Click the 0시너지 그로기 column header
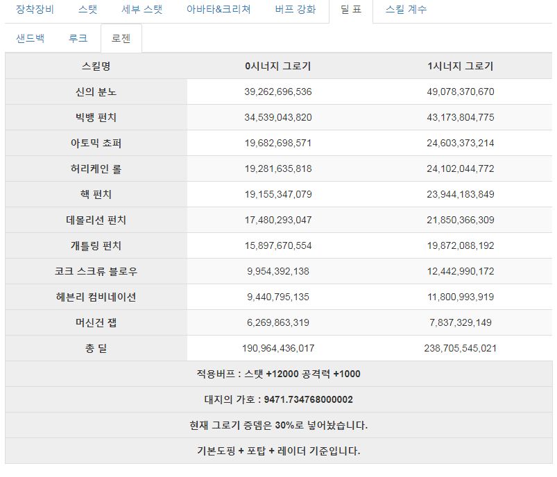557x477 pixels. click(277, 66)
